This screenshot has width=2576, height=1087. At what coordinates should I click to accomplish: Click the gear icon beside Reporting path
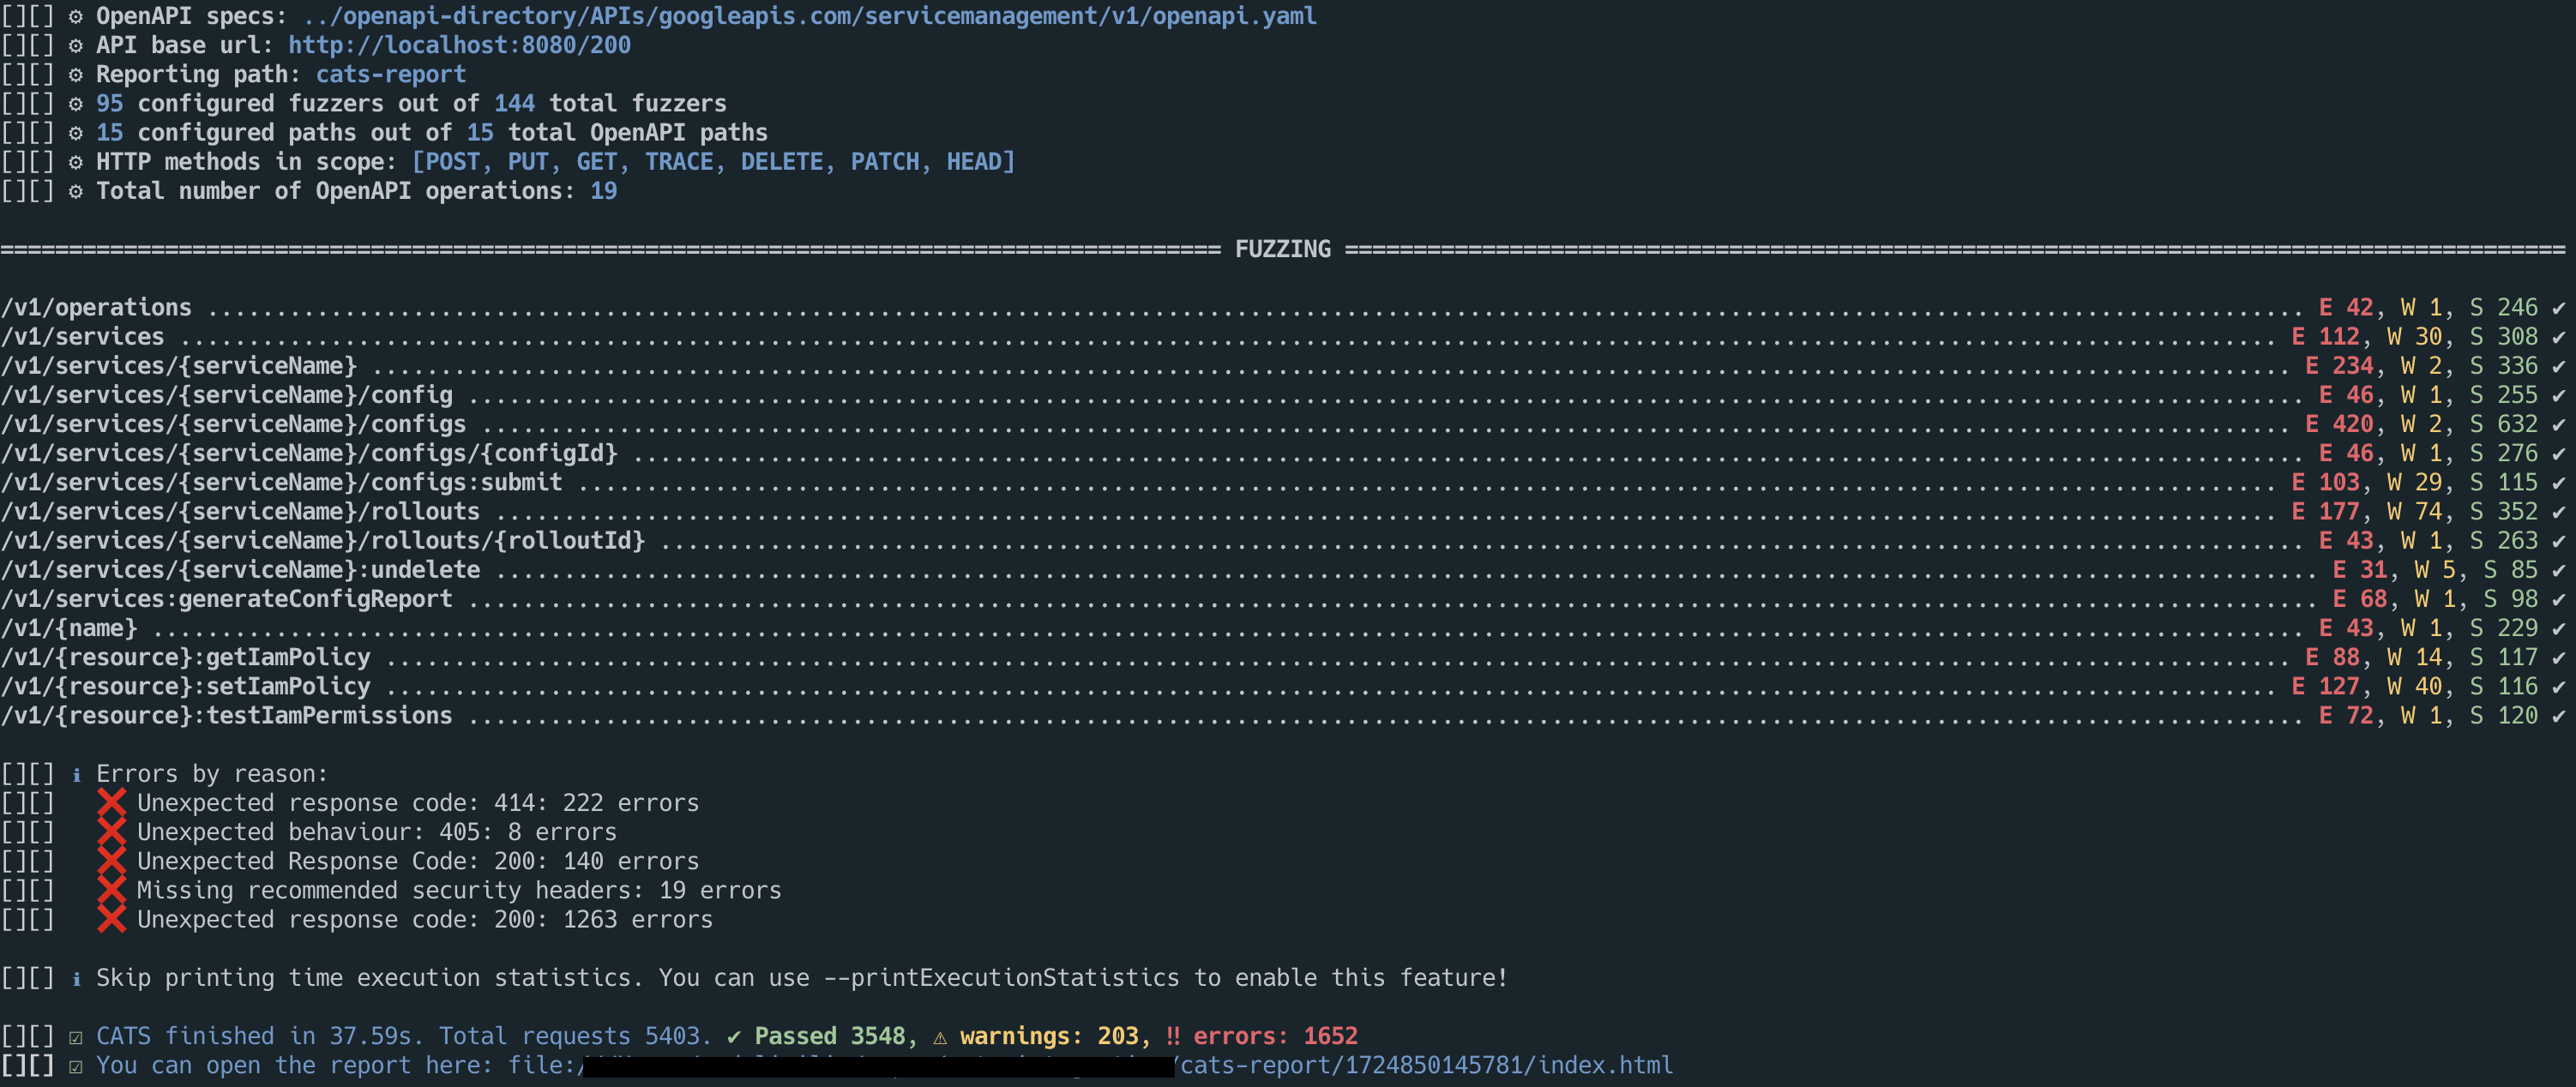(76, 75)
